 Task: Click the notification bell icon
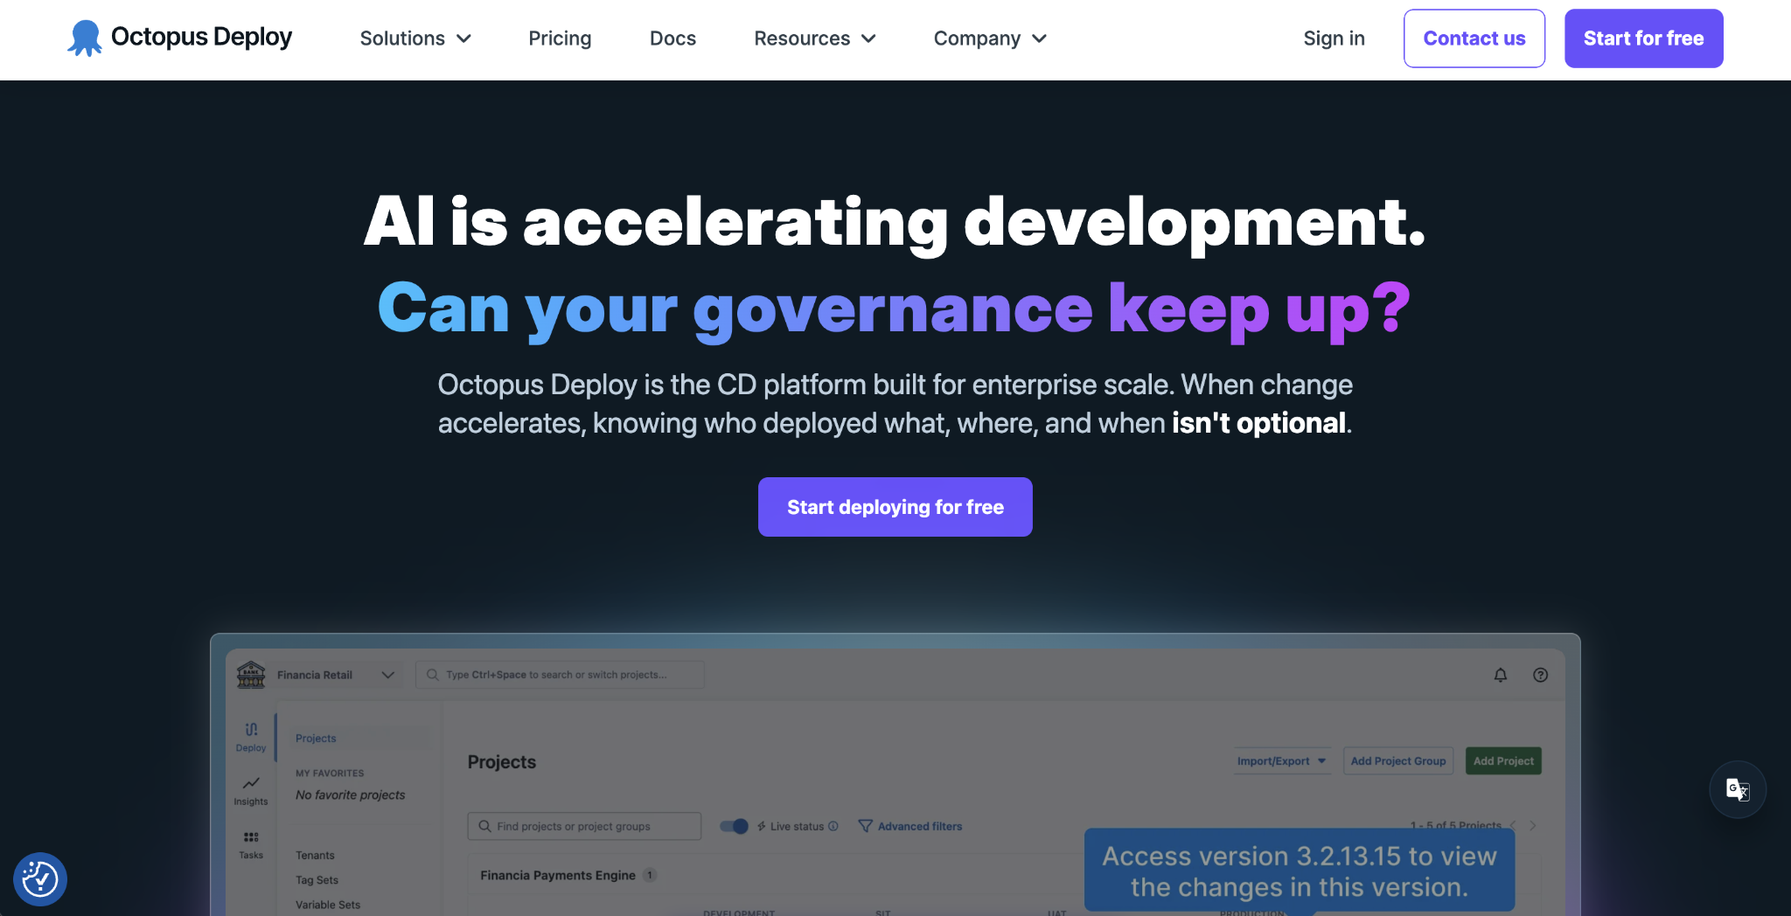pyautogui.click(x=1501, y=675)
